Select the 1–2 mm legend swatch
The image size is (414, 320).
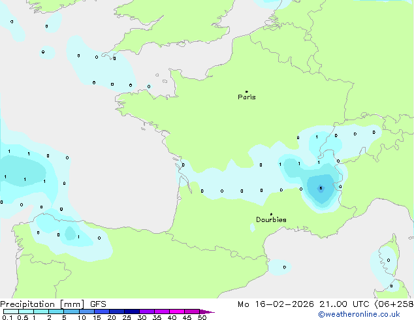(x=41, y=312)
